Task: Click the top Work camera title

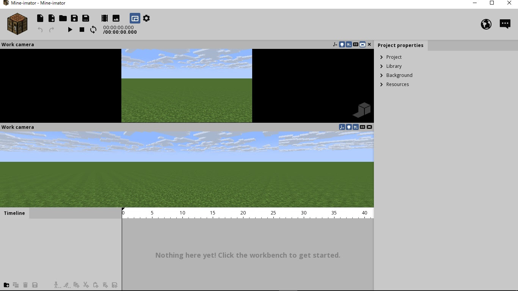Action: click(x=18, y=44)
